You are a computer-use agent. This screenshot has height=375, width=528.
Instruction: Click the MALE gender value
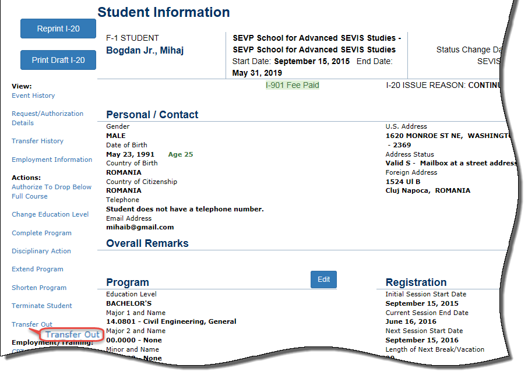[116, 136]
